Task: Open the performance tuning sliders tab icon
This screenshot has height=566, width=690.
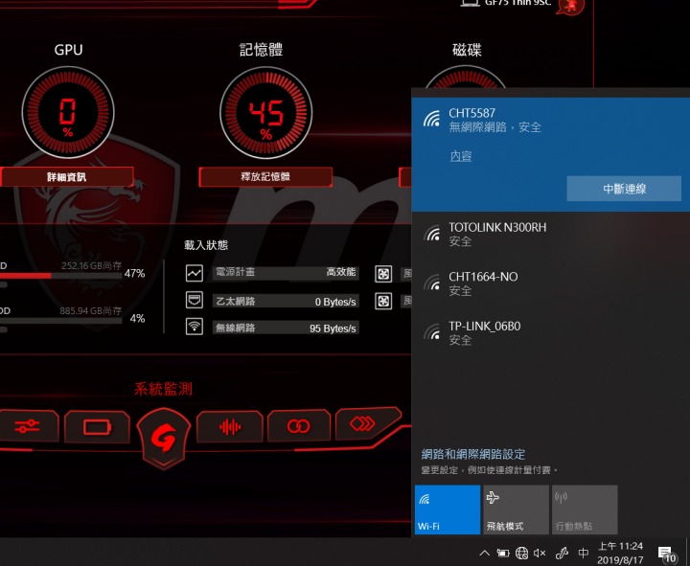Action: coord(27,426)
